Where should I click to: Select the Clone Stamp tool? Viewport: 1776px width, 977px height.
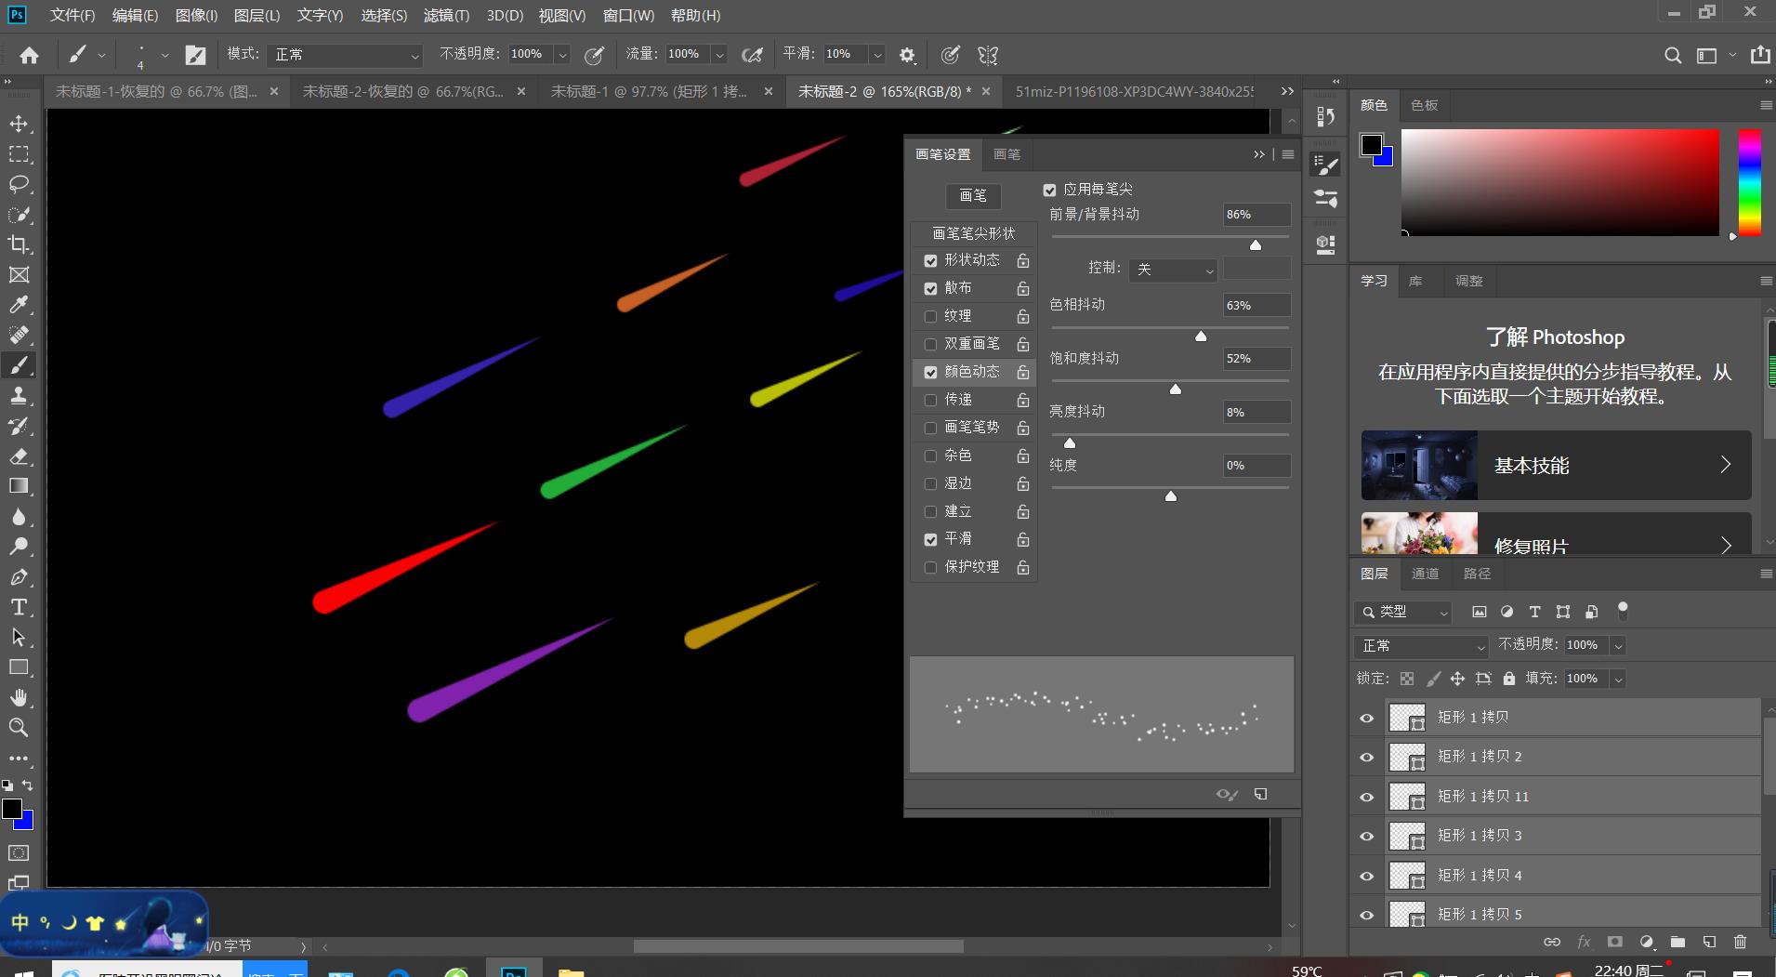coord(19,395)
